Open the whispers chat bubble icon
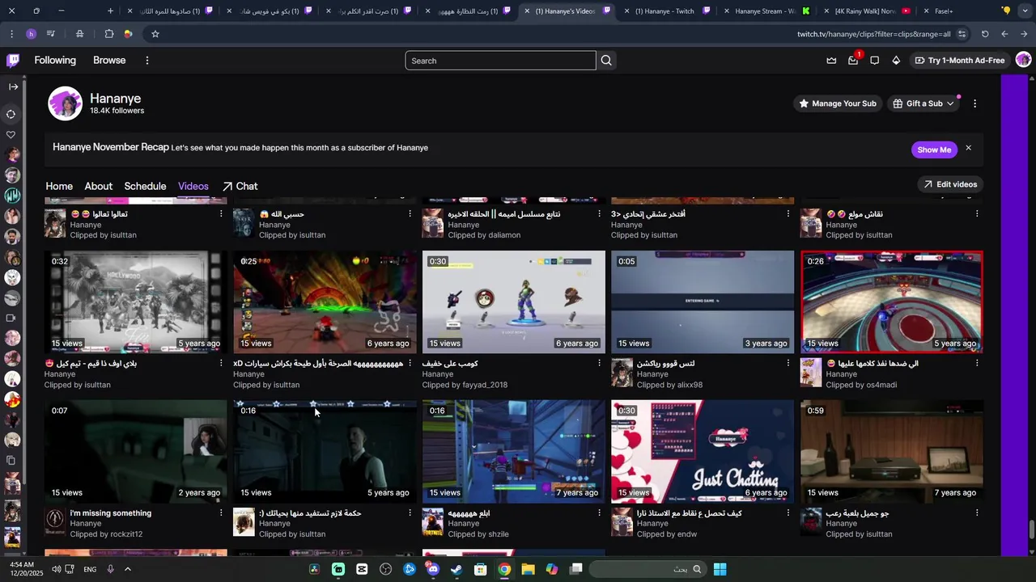1036x582 pixels. point(874,61)
